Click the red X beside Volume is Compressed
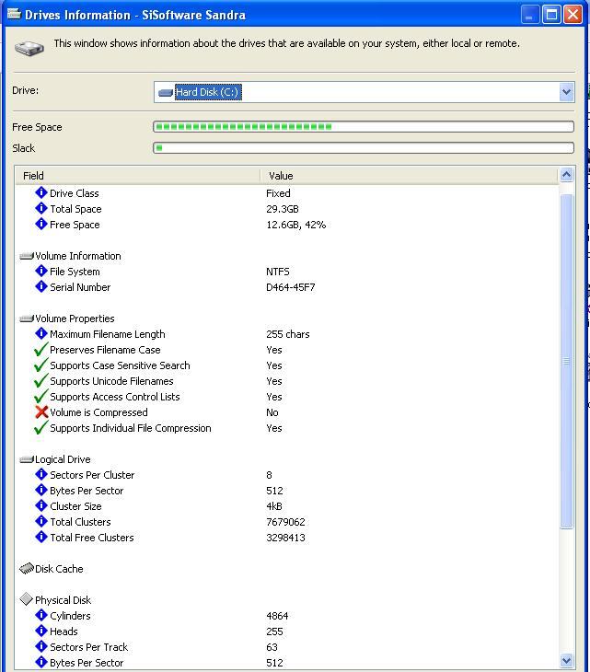This screenshot has height=672, width=590. [x=41, y=412]
